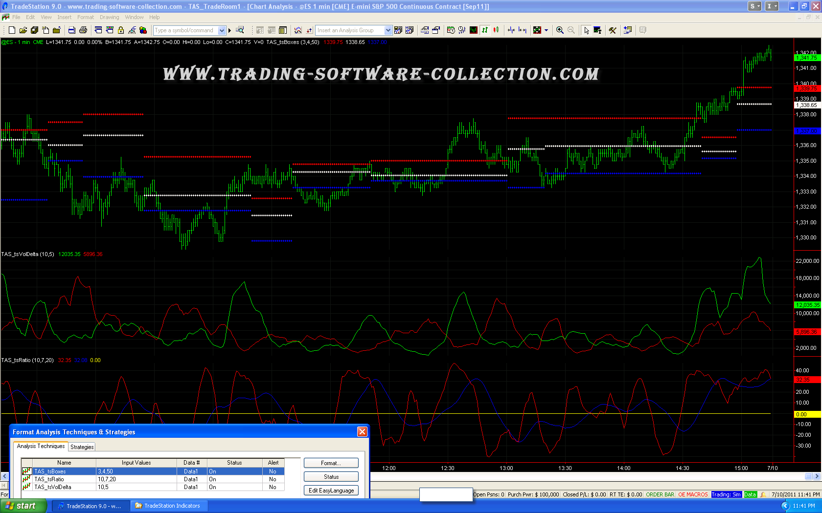Toggle ORDER BAR in status bar
The image size is (822, 513).
pos(660,494)
